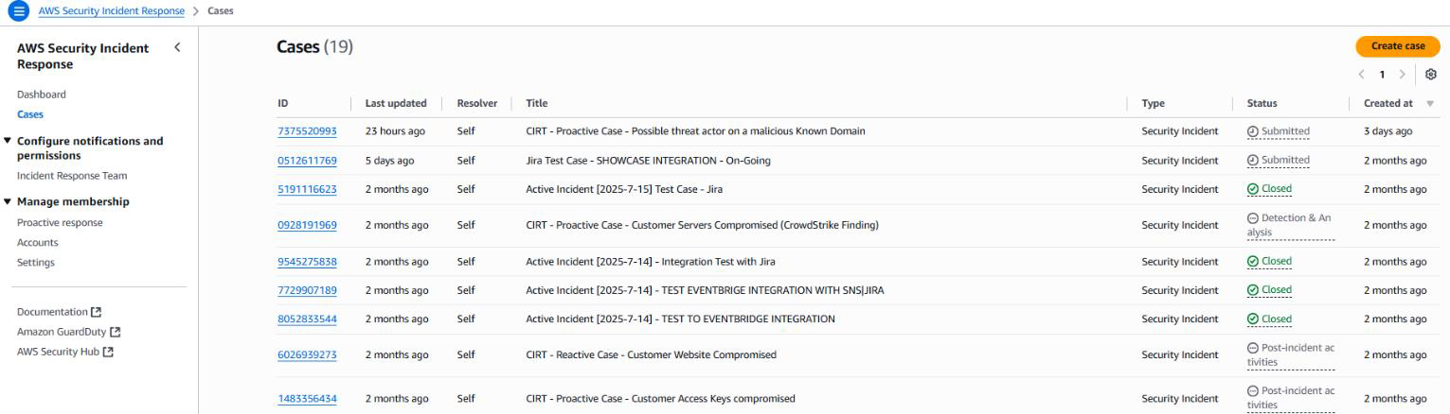
Task: Collapse the Manage membership section
Action: (9, 201)
